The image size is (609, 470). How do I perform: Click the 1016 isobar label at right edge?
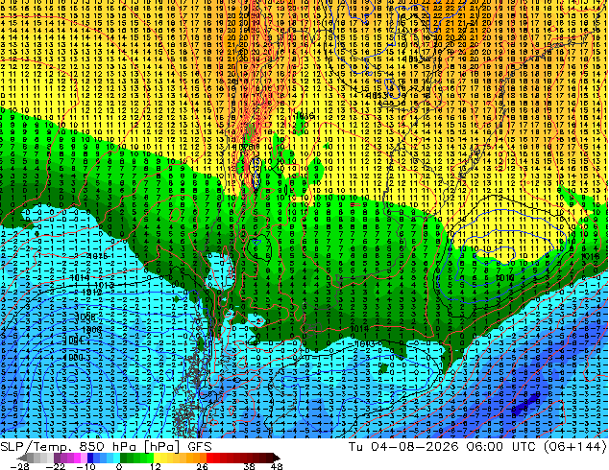pyautogui.click(x=591, y=256)
